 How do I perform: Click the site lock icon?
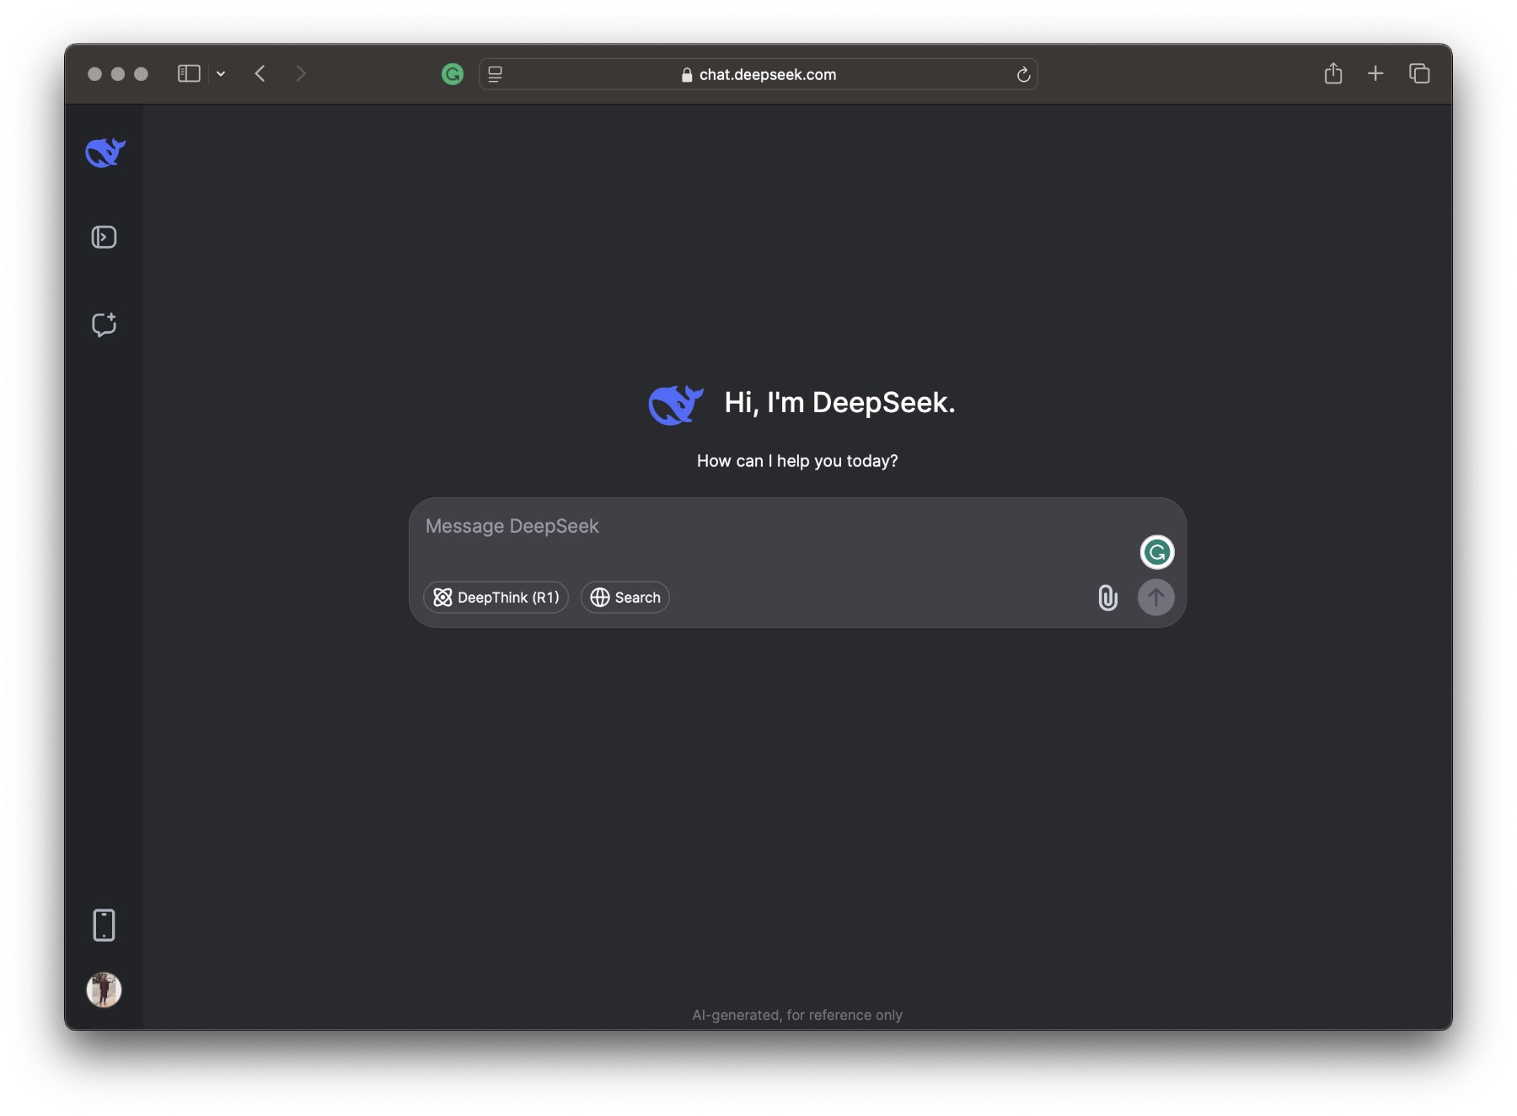pos(687,74)
